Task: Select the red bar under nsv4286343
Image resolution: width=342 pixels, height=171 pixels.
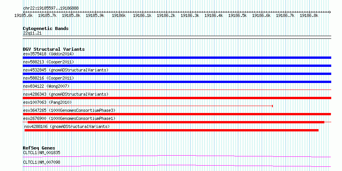Action: (177, 98)
